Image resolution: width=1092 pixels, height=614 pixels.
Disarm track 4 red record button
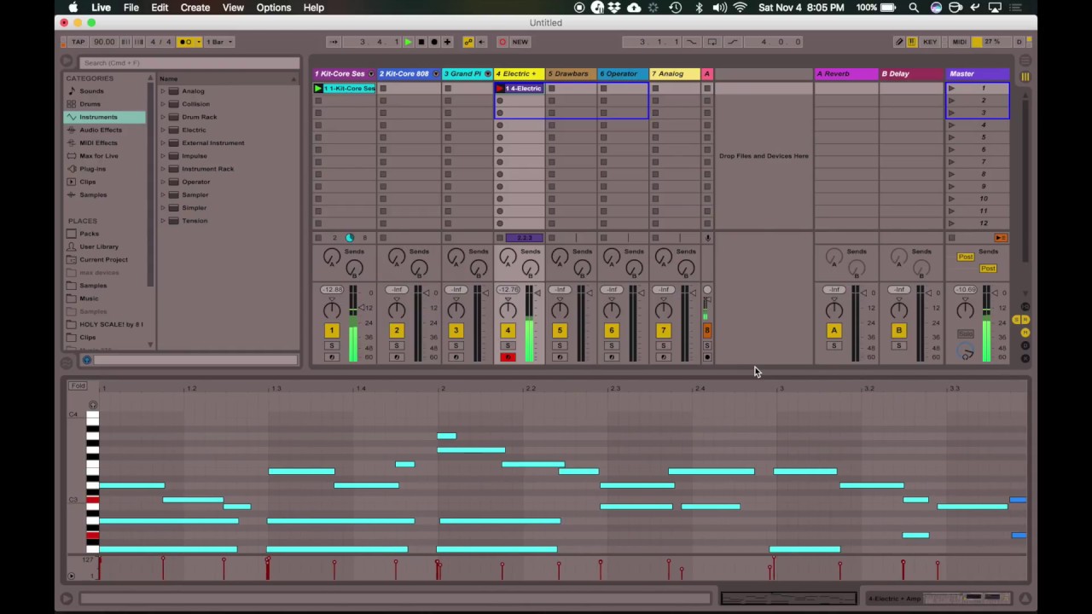point(508,357)
